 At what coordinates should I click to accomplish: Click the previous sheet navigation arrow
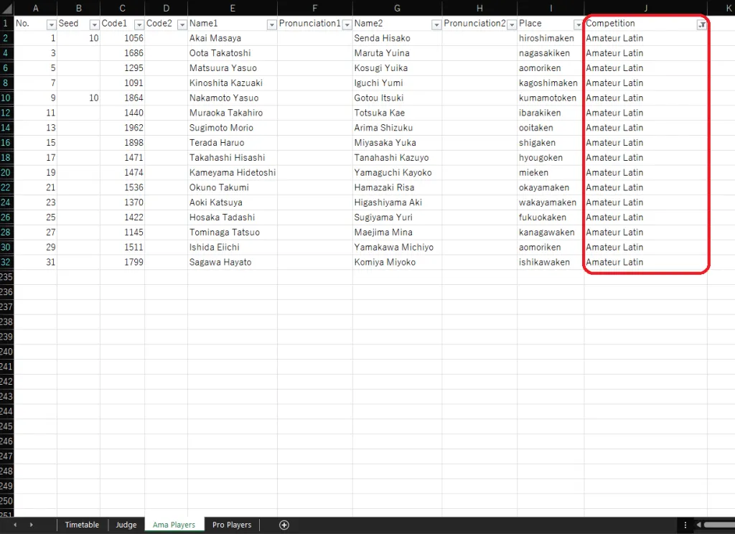pos(15,525)
